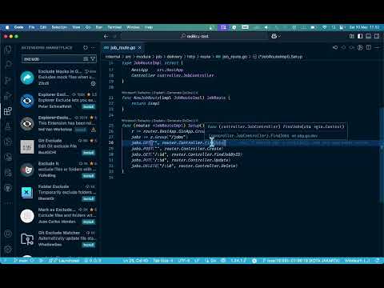
Task: Toggle the bottom panel layout button
Action: (368, 36)
